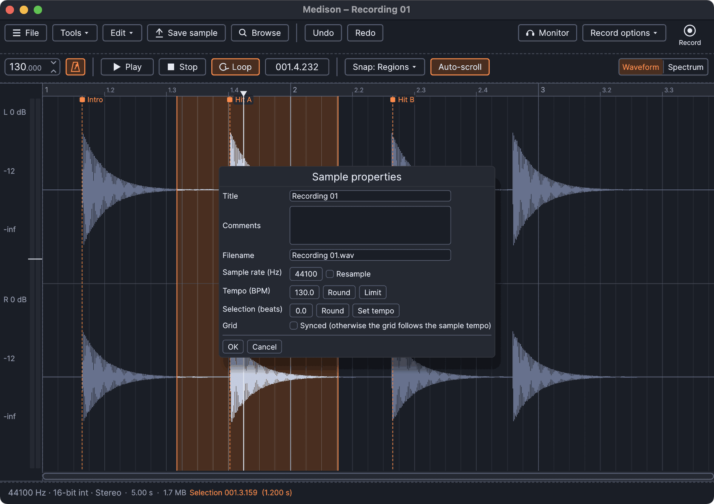Open the Tools dropdown menu
This screenshot has height=504, width=714.
pyautogui.click(x=75, y=33)
